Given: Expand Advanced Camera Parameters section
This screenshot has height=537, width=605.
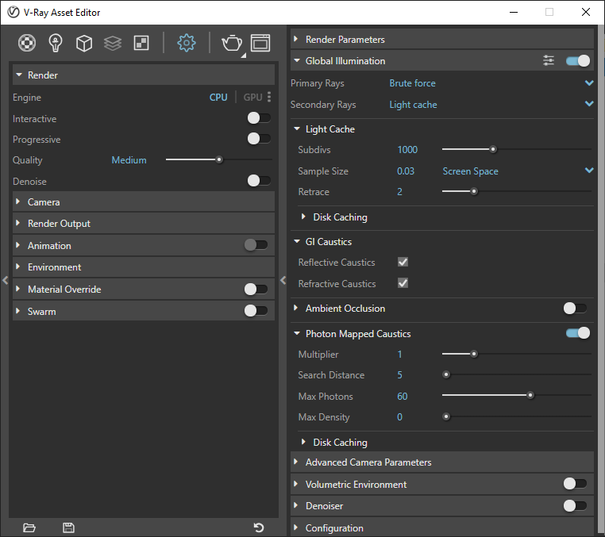Looking at the screenshot, I should click(x=441, y=462).
